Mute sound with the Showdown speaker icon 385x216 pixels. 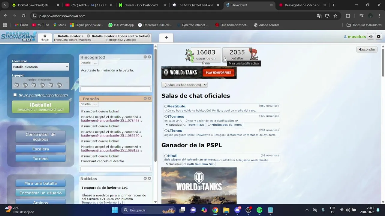point(371,37)
